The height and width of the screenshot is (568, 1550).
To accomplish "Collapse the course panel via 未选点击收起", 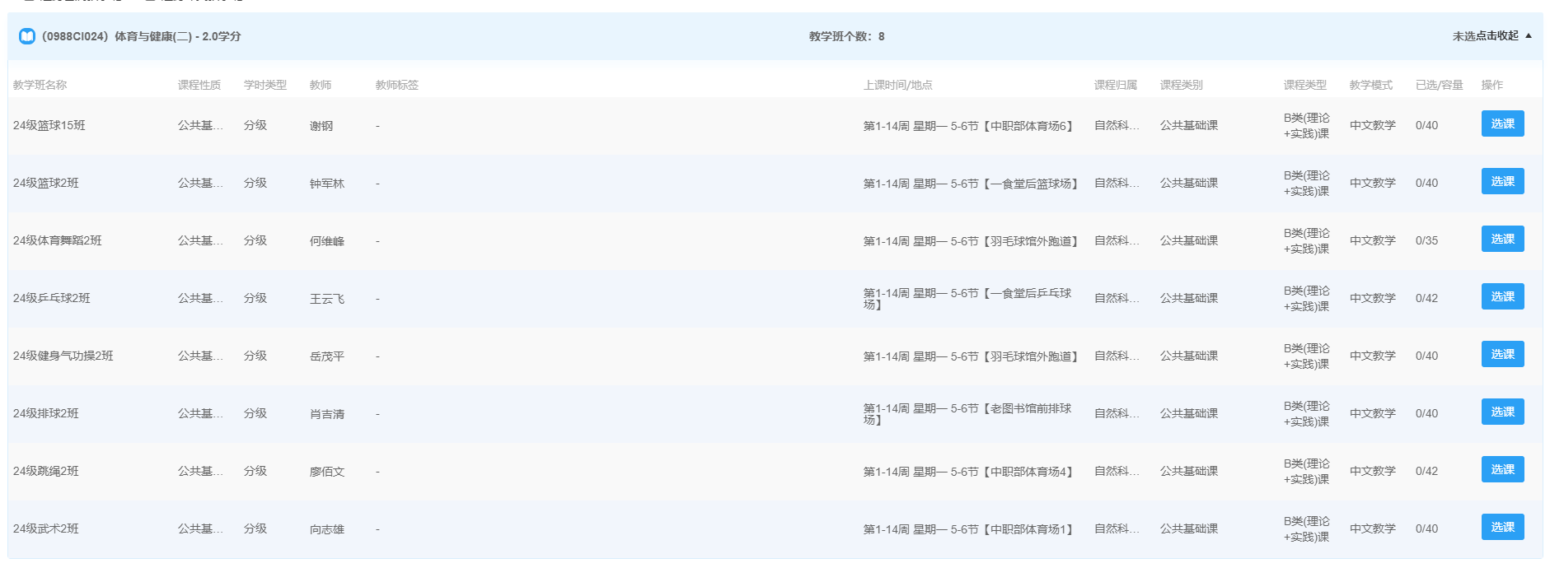I will coord(1484,36).
